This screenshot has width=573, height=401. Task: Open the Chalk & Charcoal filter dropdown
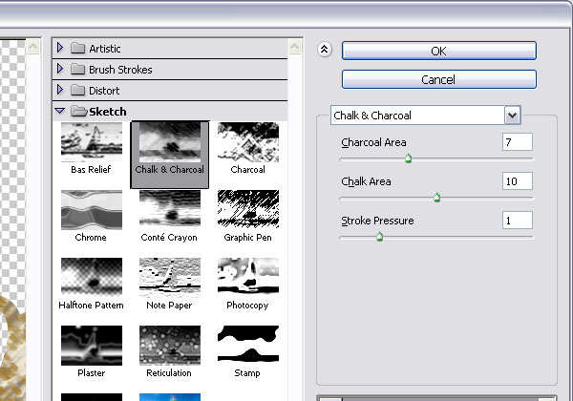[513, 116]
